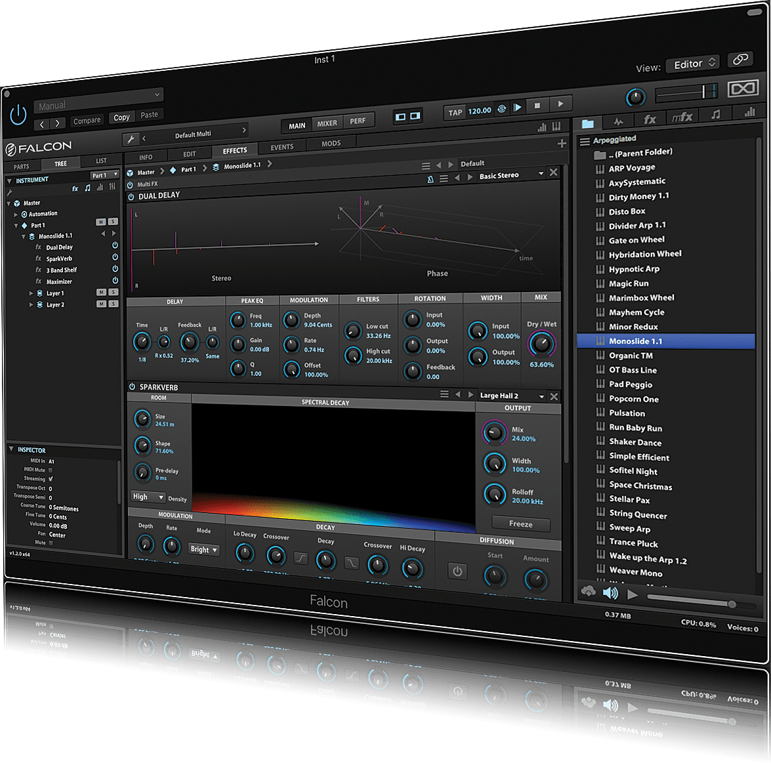Click the 120.00 tempo field

point(480,111)
